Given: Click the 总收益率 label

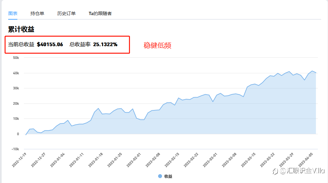Looking at the screenshot, I should click(x=80, y=44).
